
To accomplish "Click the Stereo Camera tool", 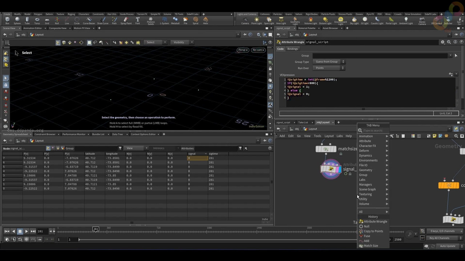I will click(x=422, y=21).
